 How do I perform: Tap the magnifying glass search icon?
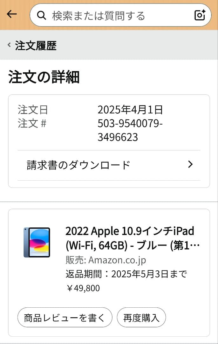pos(42,15)
